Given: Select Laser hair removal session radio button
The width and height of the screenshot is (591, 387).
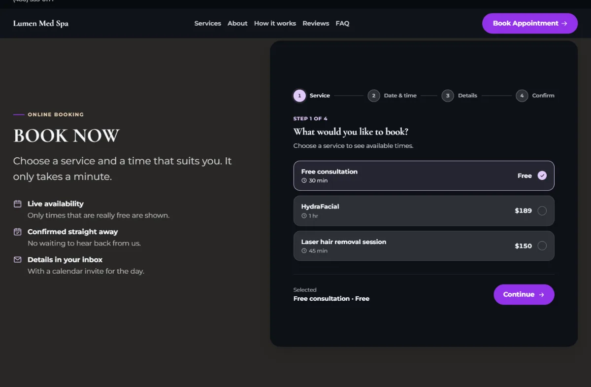Looking at the screenshot, I should [542, 246].
